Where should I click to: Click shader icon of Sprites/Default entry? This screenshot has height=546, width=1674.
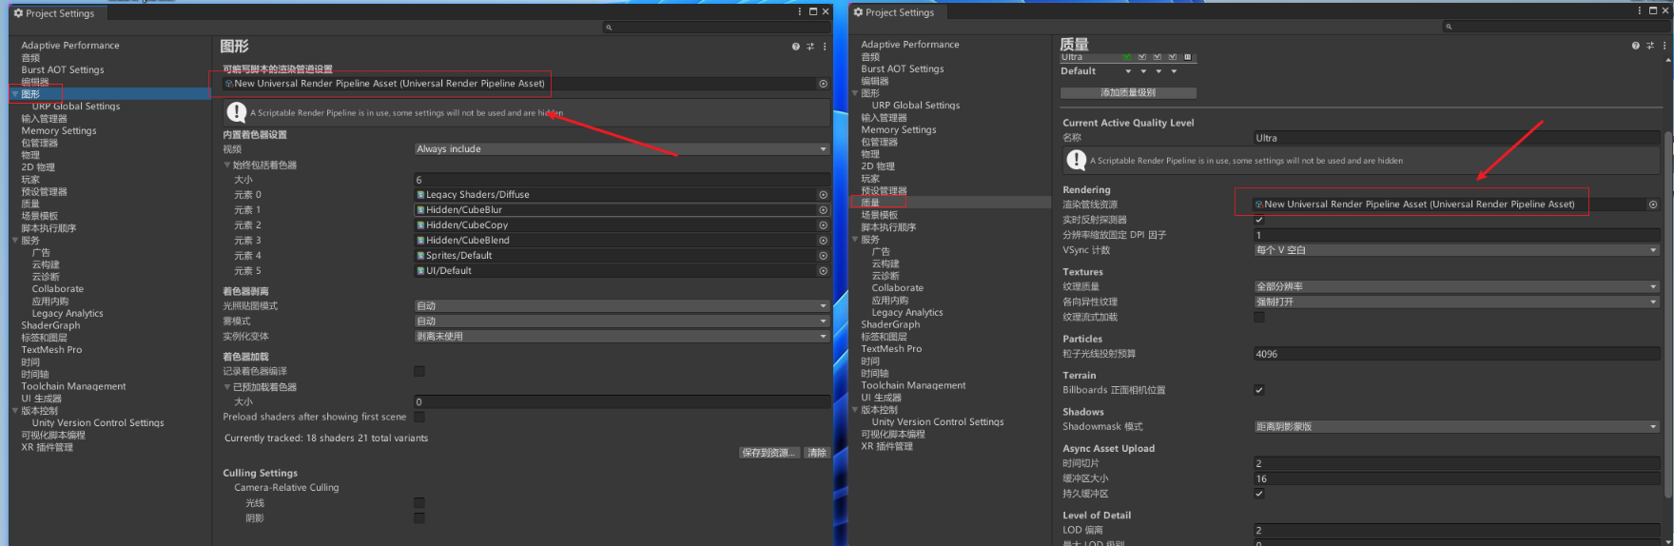[420, 256]
